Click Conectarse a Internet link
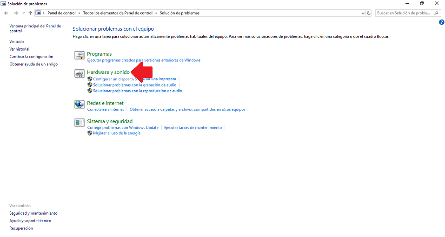The image size is (445, 237). (106, 109)
